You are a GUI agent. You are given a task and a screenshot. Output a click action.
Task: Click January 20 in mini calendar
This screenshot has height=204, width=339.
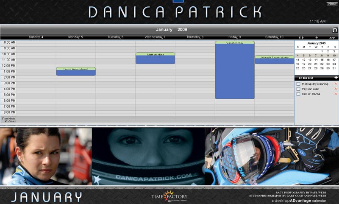310,64
